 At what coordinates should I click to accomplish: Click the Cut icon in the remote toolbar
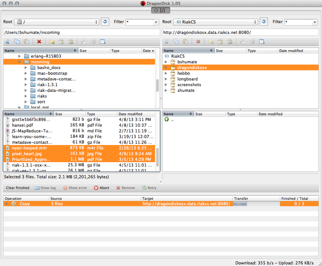click(x=167, y=42)
